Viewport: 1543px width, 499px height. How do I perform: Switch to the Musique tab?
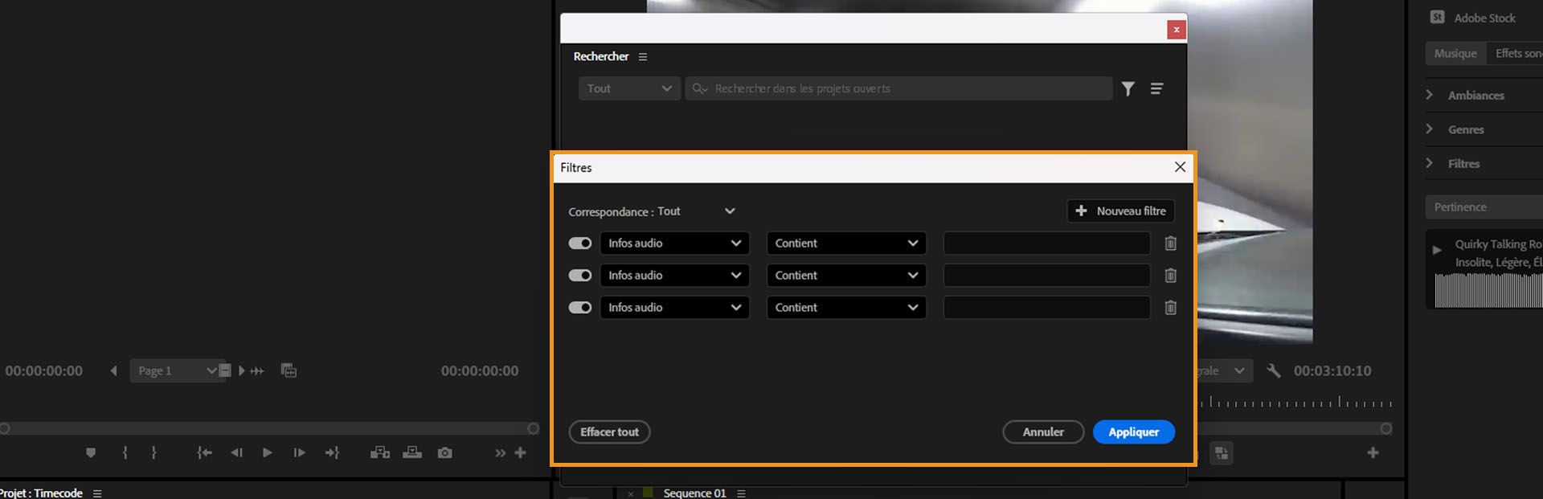1455,53
